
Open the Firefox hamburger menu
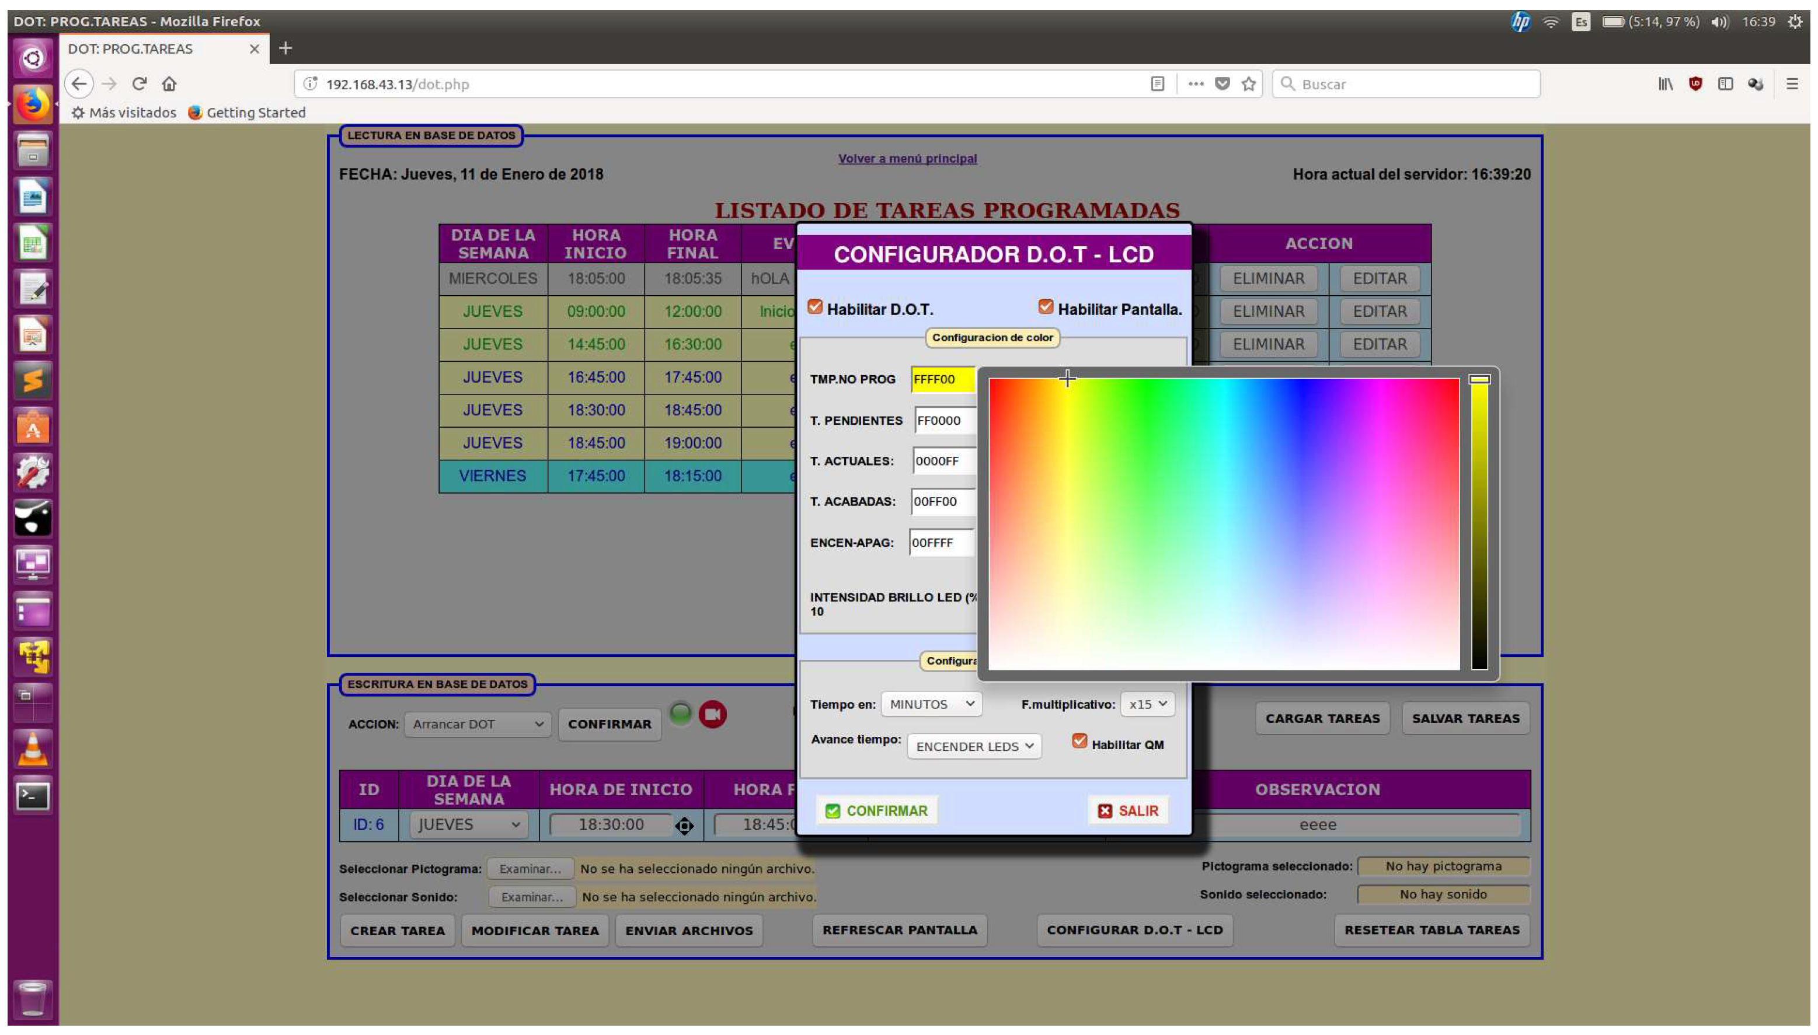click(x=1792, y=84)
